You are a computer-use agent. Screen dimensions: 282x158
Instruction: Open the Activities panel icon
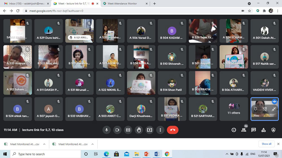263,130
